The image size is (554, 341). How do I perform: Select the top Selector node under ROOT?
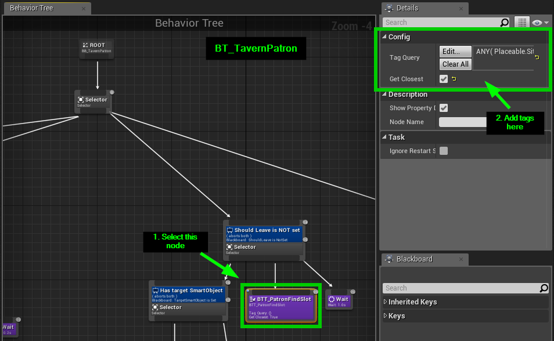click(x=92, y=101)
